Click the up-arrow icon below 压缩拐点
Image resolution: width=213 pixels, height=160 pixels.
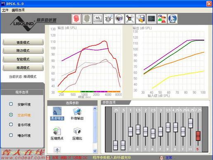point(57,150)
